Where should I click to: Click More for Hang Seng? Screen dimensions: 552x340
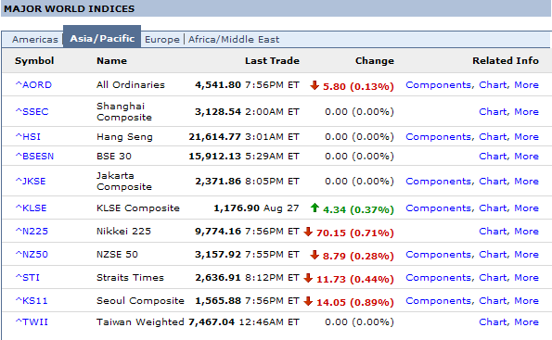coord(526,136)
